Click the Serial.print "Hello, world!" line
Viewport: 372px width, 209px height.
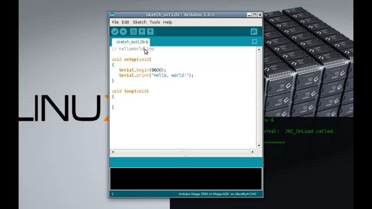click(x=156, y=75)
